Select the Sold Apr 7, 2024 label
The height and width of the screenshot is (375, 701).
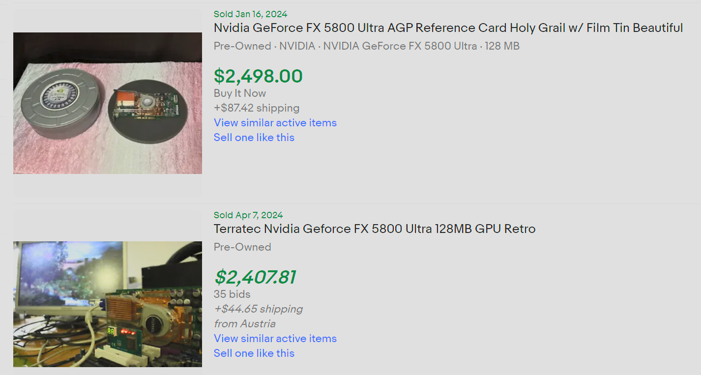pos(248,215)
